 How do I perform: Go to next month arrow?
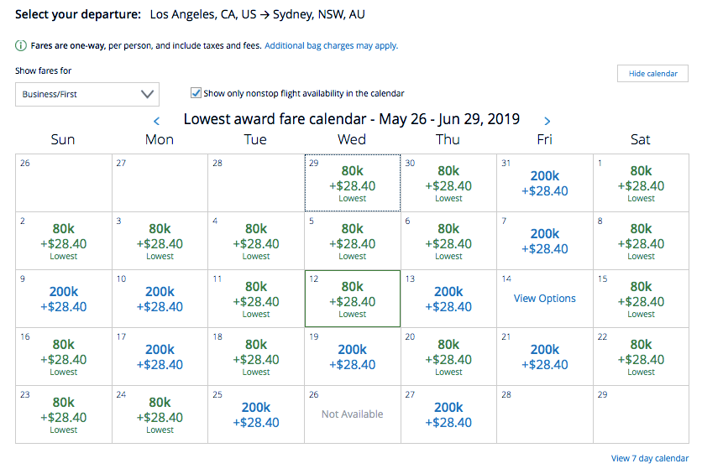click(547, 122)
